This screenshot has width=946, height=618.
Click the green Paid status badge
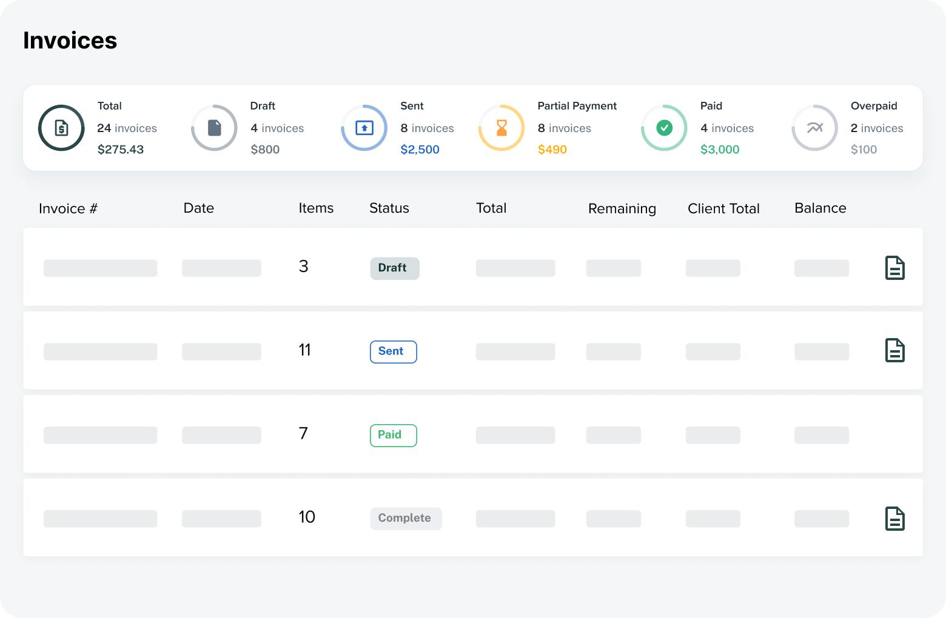click(x=393, y=435)
